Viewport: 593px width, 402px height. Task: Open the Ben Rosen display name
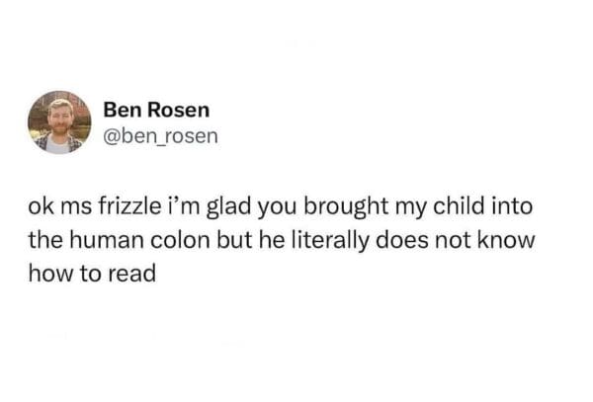point(149,109)
